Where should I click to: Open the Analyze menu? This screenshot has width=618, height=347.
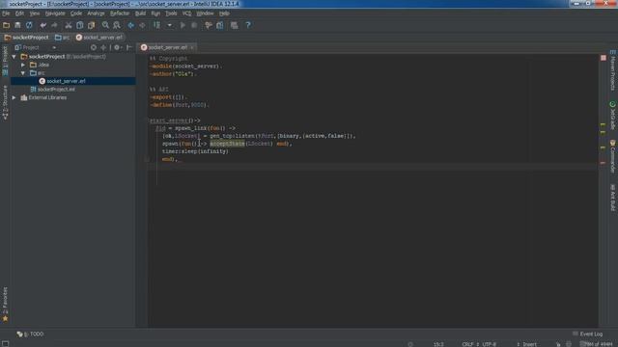coord(96,13)
